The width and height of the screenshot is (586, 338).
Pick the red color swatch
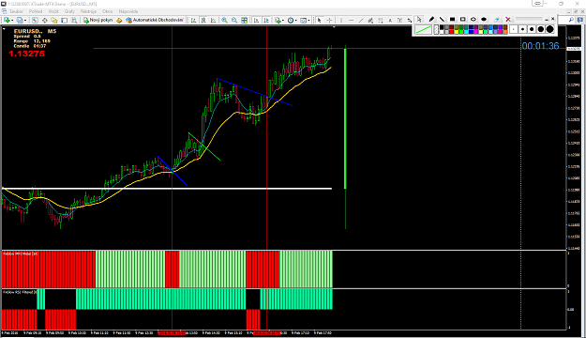pos(452,32)
